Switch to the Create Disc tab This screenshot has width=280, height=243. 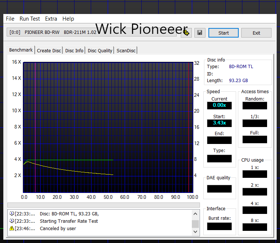(49, 51)
